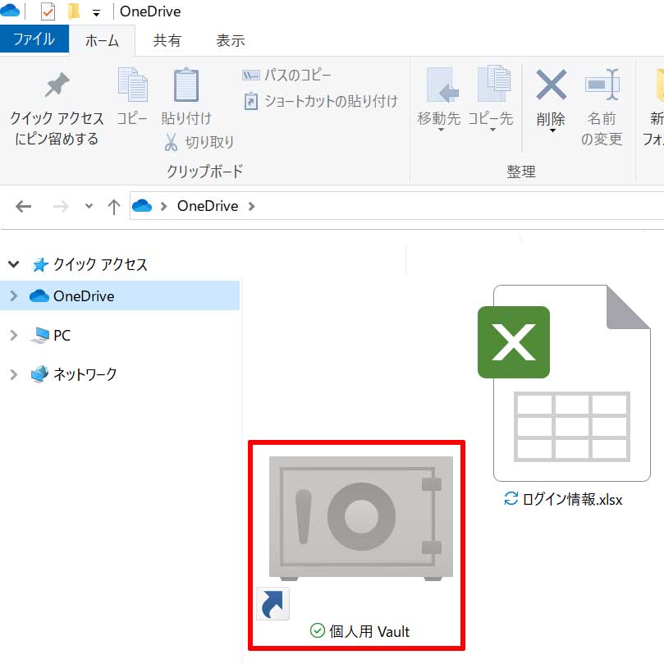The height and width of the screenshot is (664, 664).
Task: Click the ログイン情報.xlsx filename
Action: [x=572, y=500]
